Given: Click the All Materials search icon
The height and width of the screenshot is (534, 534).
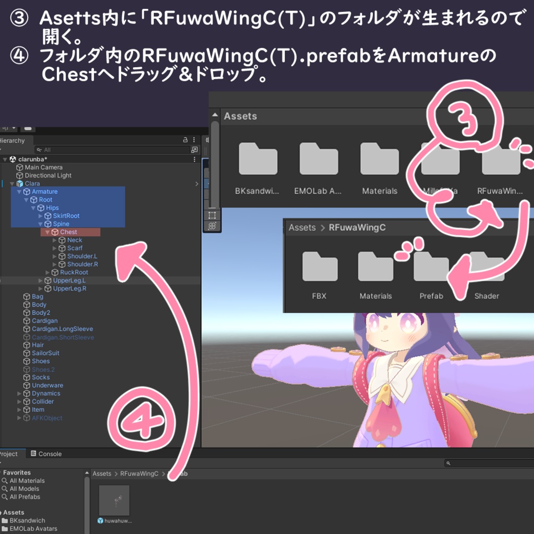Looking at the screenshot, I should pyautogui.click(x=5, y=480).
